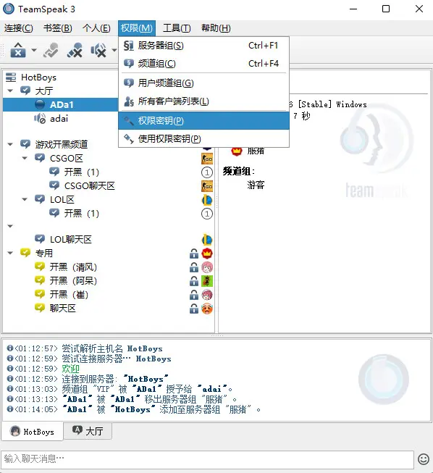Mute speakers using the toolbar icon
433x473 pixels.
[98, 50]
